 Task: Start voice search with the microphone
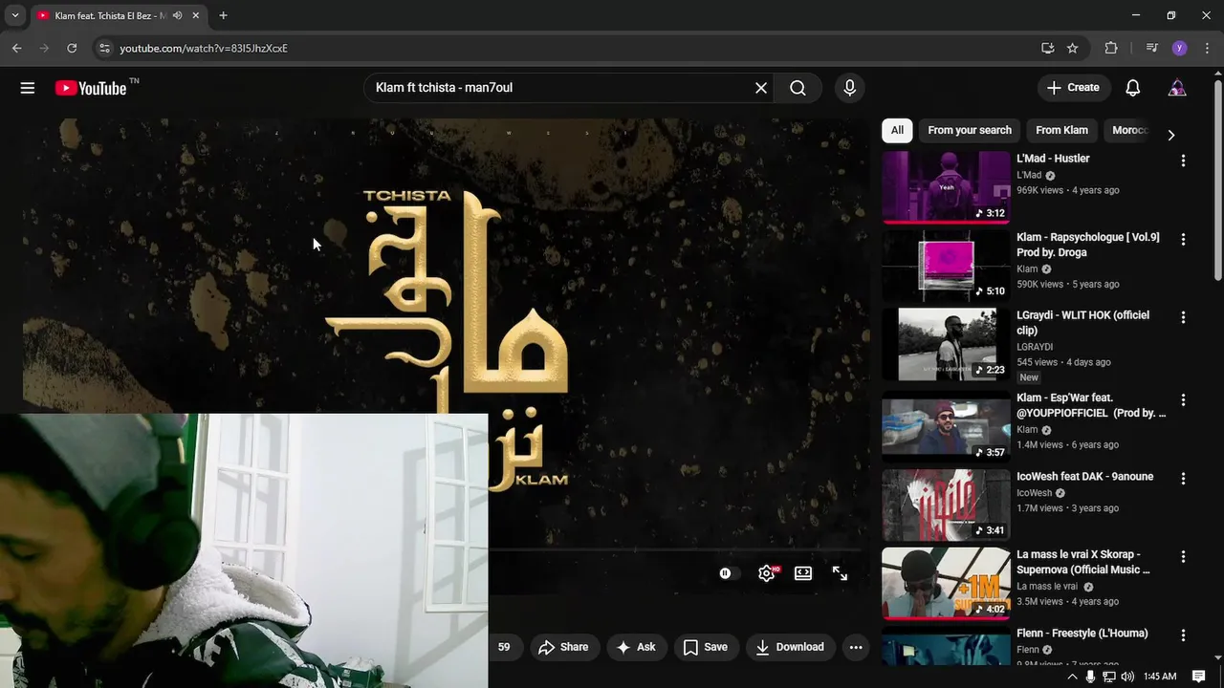[849, 88]
